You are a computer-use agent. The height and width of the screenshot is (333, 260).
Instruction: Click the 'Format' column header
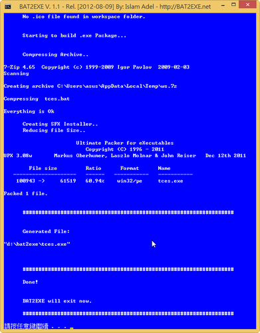point(130,168)
